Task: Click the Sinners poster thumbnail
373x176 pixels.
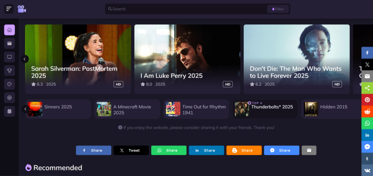Action: tap(35, 109)
